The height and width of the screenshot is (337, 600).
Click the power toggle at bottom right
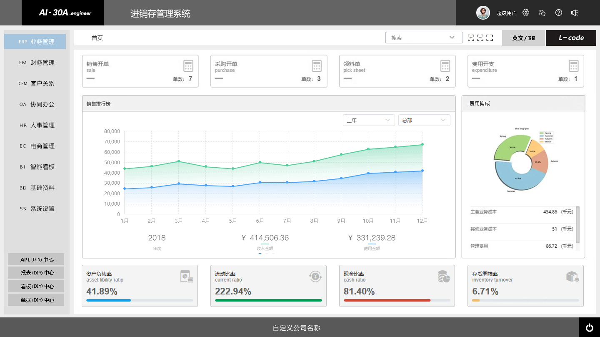coord(589,328)
